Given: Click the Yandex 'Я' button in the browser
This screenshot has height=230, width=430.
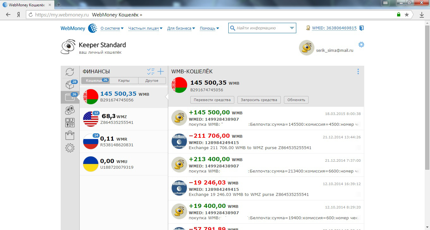Looking at the screenshot, I should click(19, 15).
